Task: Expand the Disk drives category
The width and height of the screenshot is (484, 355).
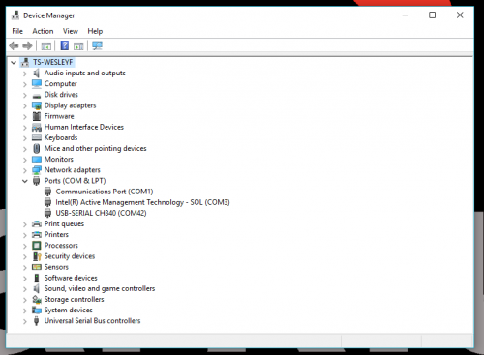Action: [x=25, y=95]
